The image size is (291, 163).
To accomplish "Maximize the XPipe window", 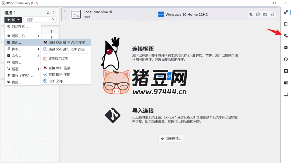I will click(x=275, y=3).
